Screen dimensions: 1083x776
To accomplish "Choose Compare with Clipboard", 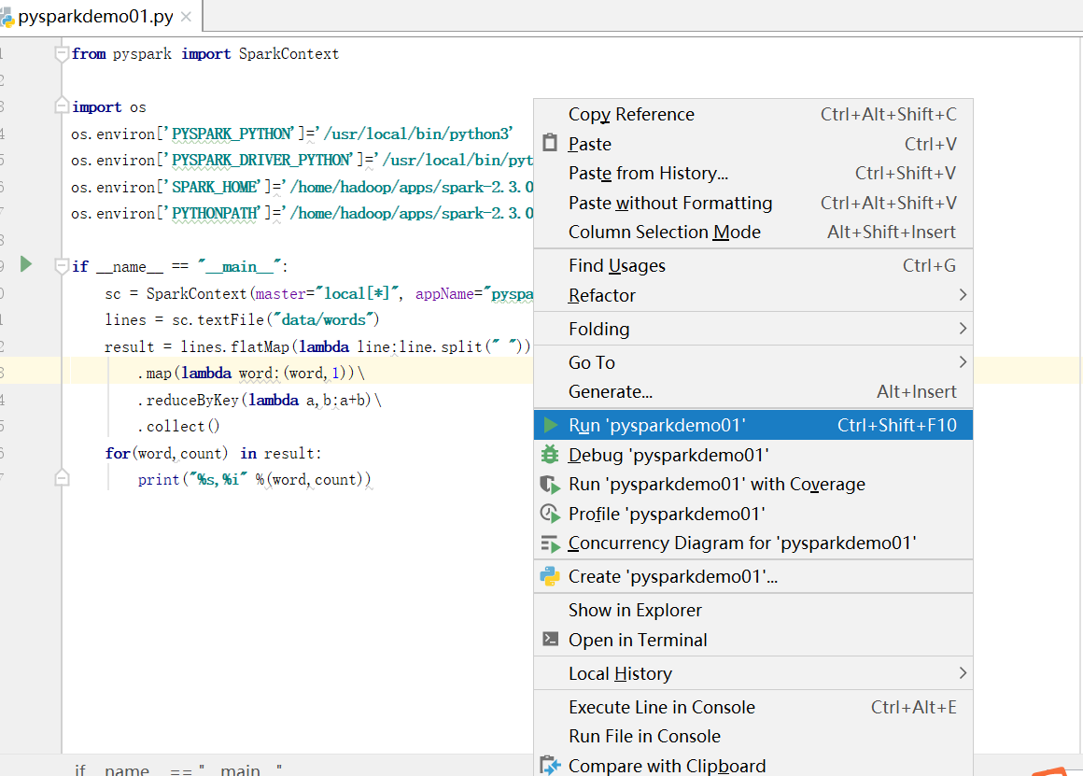I will (753, 765).
